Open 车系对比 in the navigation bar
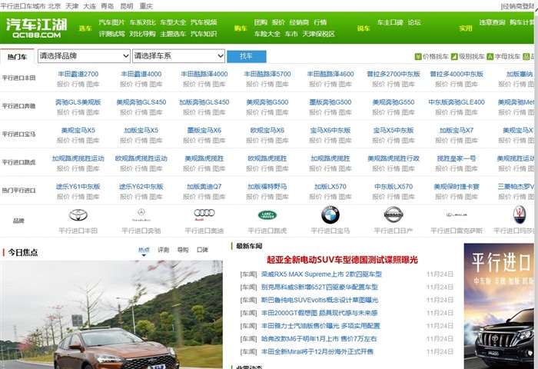 (142, 22)
